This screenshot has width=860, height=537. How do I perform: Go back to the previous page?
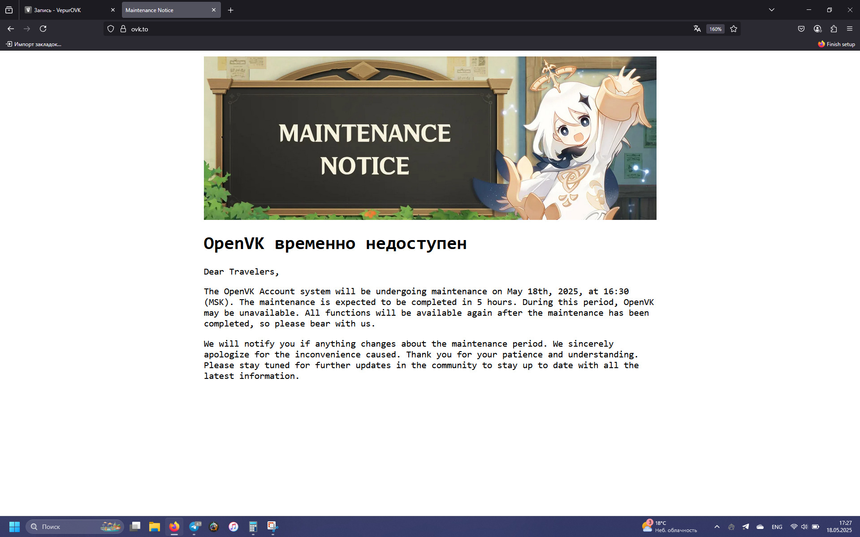(11, 29)
